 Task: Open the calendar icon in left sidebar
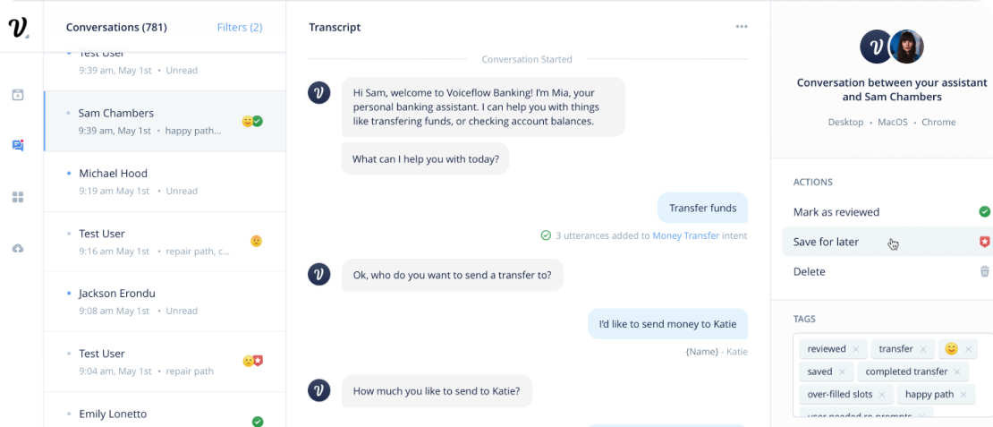pyautogui.click(x=18, y=94)
